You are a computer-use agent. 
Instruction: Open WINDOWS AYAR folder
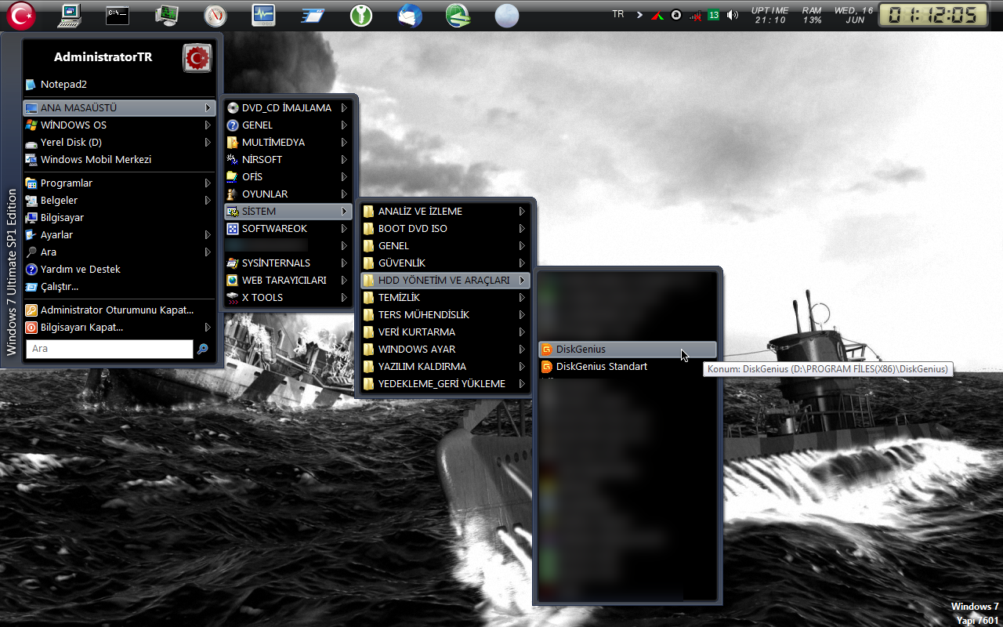pos(445,349)
